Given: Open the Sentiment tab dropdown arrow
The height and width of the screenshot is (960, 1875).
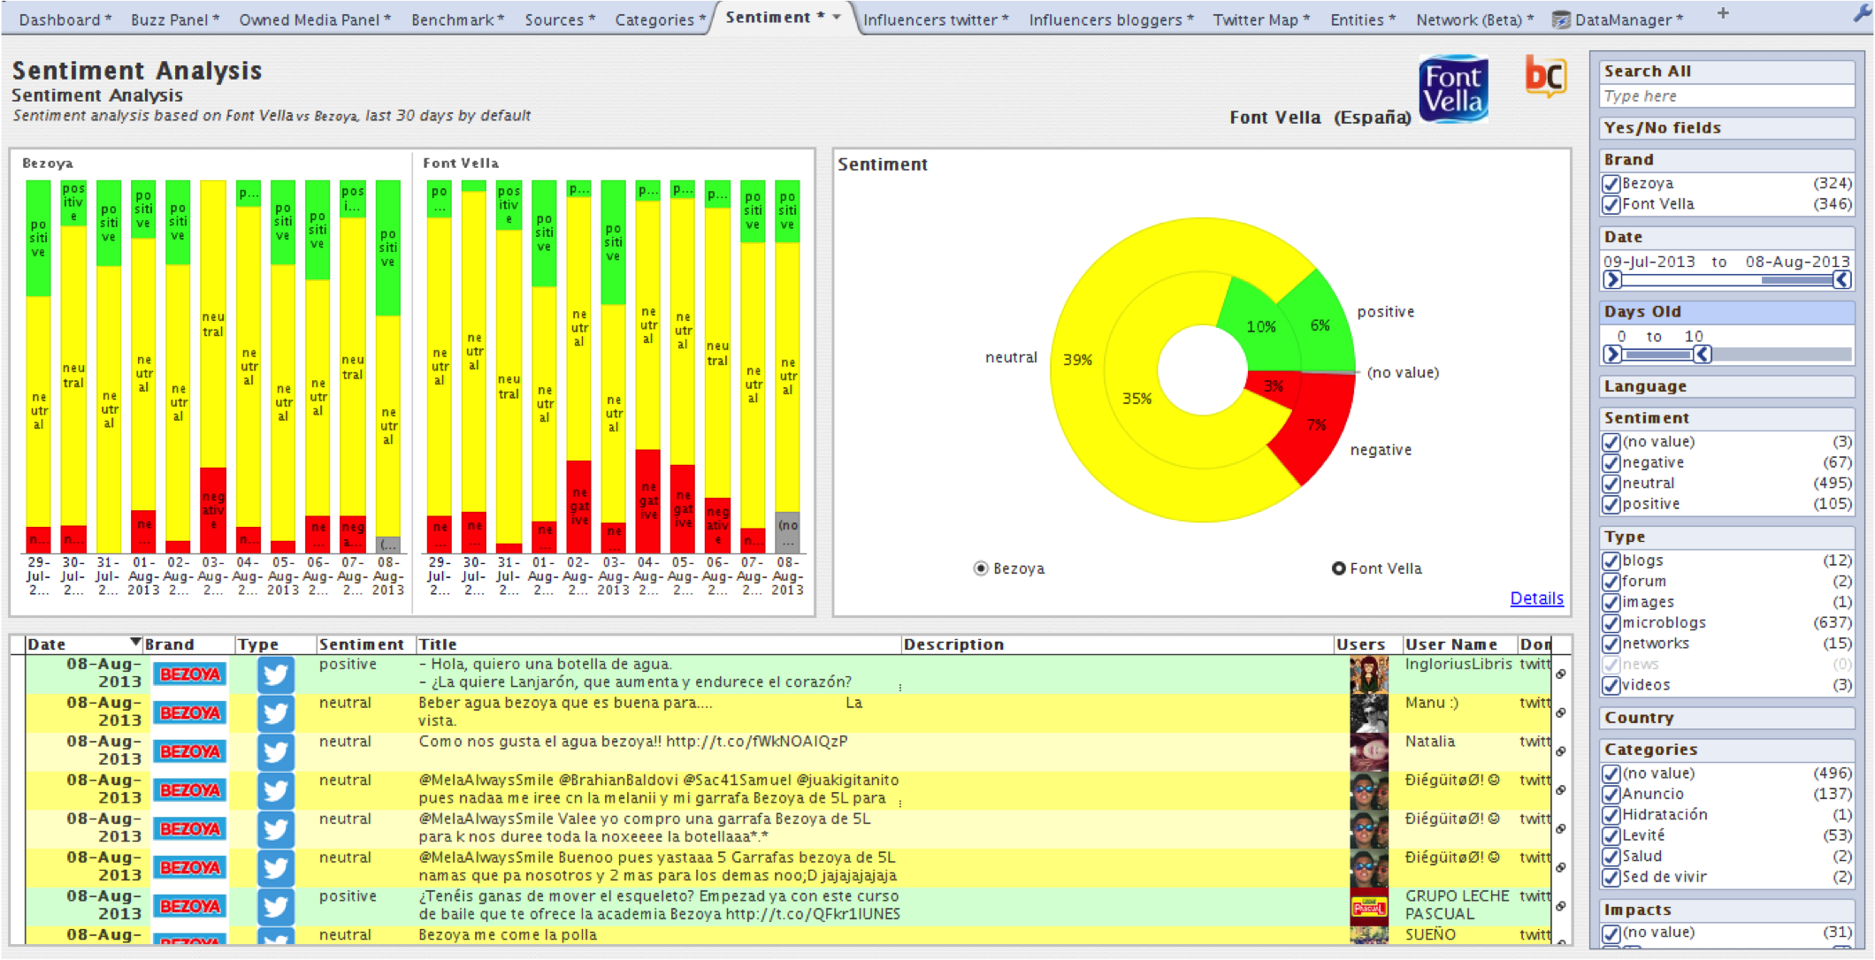Looking at the screenshot, I should [x=837, y=17].
